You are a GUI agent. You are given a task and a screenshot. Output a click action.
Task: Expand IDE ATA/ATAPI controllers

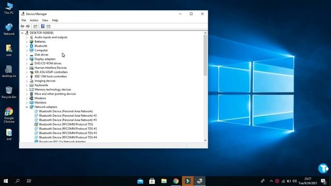click(27, 72)
